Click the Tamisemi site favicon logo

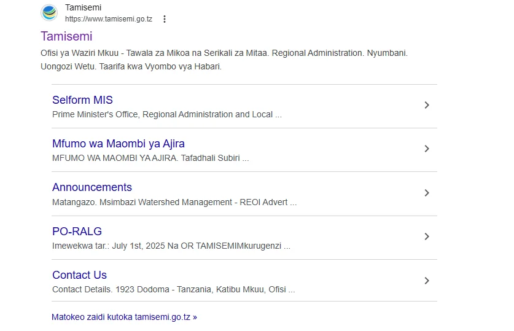coord(49,13)
